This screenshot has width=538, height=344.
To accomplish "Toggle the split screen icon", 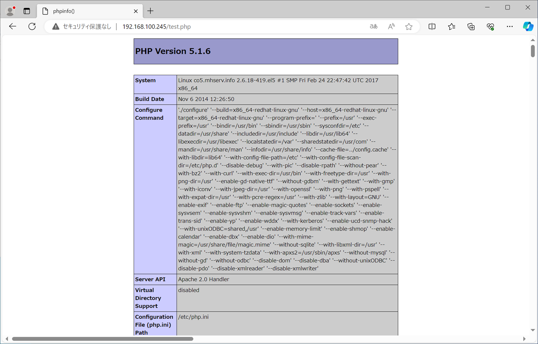I will point(432,26).
